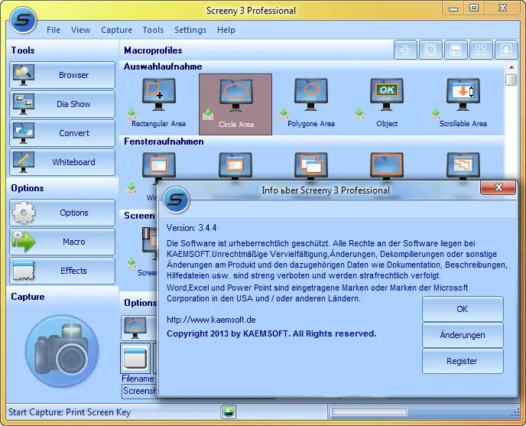Click green arrow beside Circle Area
Screen dimensions: 526x426
pos(208,115)
